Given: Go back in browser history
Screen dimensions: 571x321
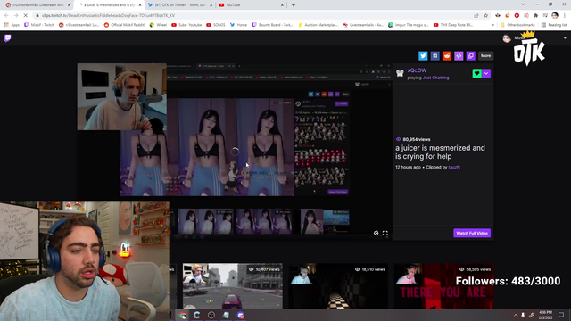Looking at the screenshot, I should 6,16.
